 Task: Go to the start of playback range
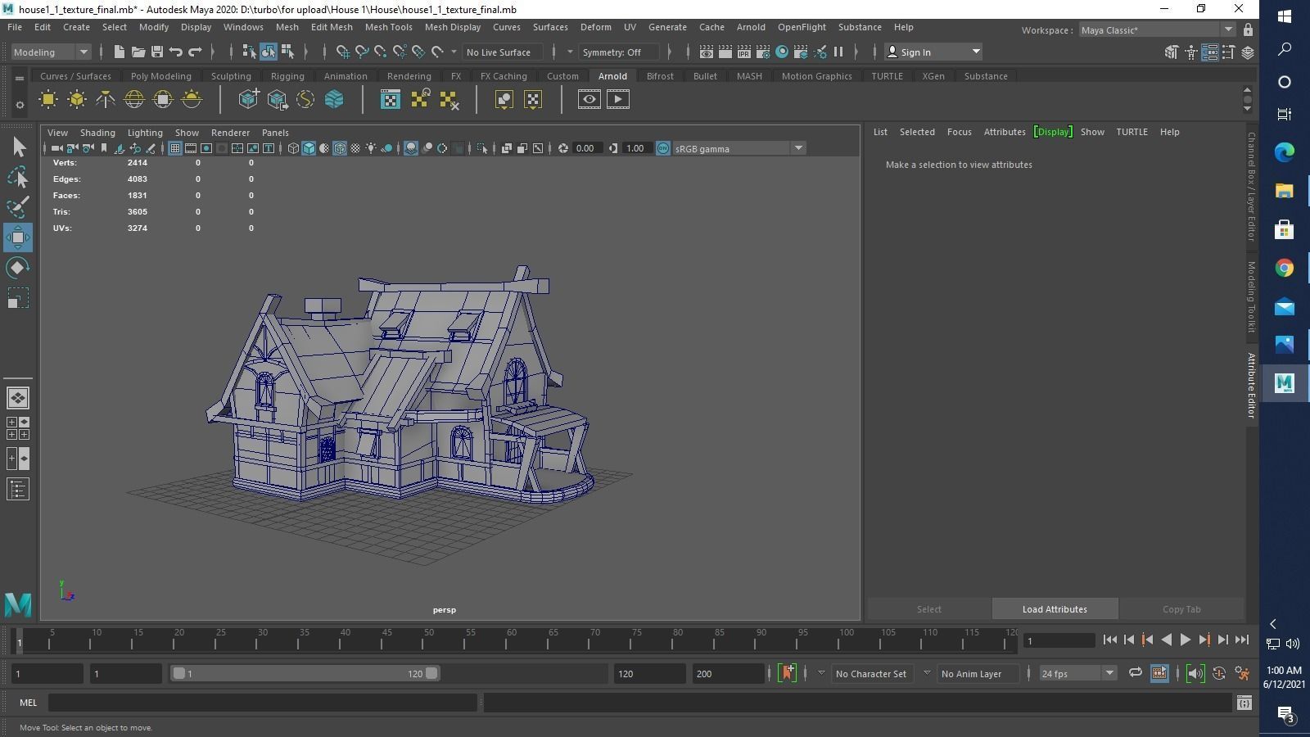pos(1110,640)
